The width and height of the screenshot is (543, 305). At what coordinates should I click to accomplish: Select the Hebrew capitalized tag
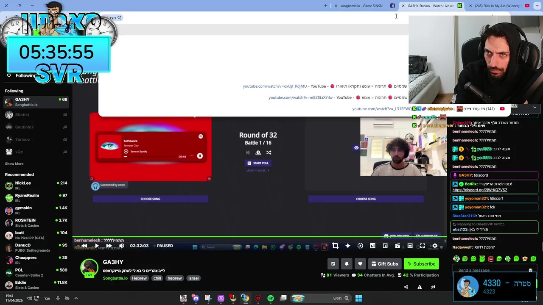coord(139,278)
